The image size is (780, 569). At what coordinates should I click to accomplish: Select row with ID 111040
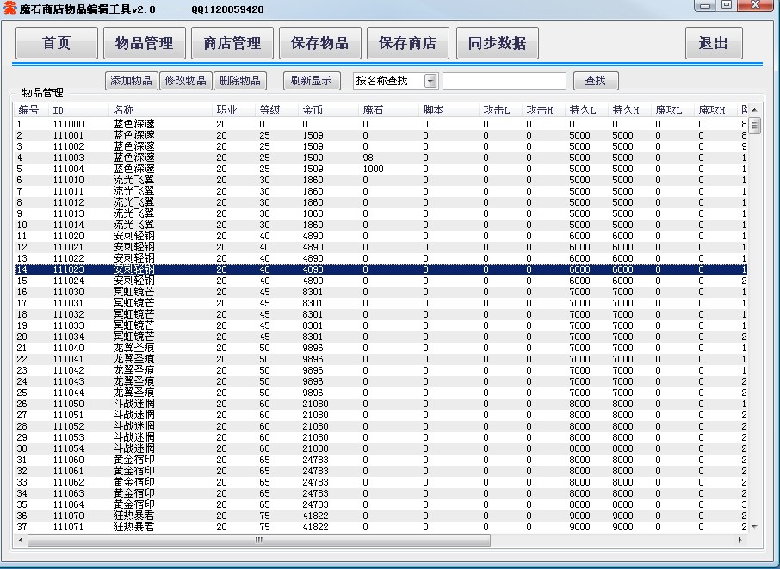(x=69, y=348)
